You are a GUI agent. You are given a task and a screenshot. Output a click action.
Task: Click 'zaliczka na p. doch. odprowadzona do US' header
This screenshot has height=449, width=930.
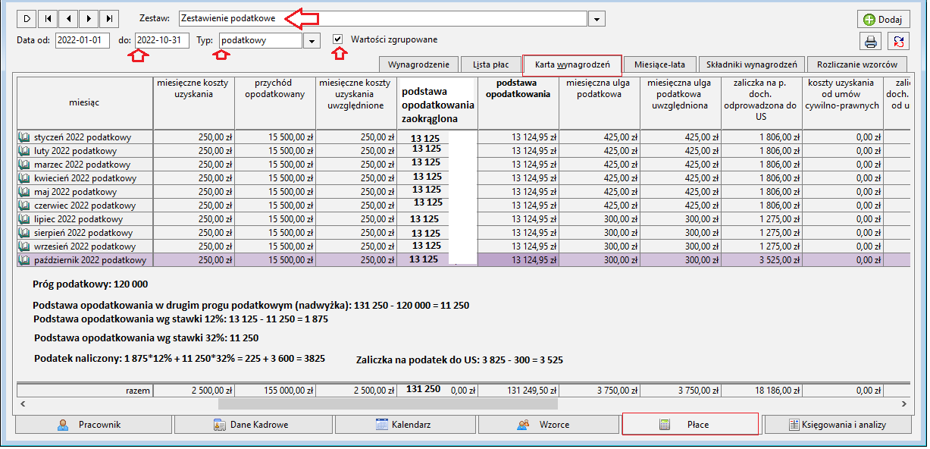762,102
